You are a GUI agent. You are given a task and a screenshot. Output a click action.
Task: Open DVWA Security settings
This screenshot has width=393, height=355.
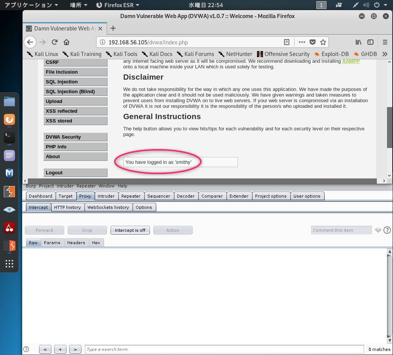pos(76,137)
